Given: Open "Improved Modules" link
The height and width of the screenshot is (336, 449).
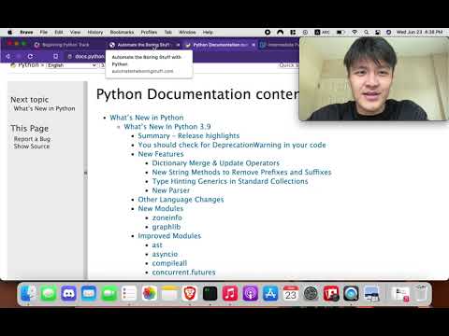Looking at the screenshot, I should pyautogui.click(x=169, y=236).
